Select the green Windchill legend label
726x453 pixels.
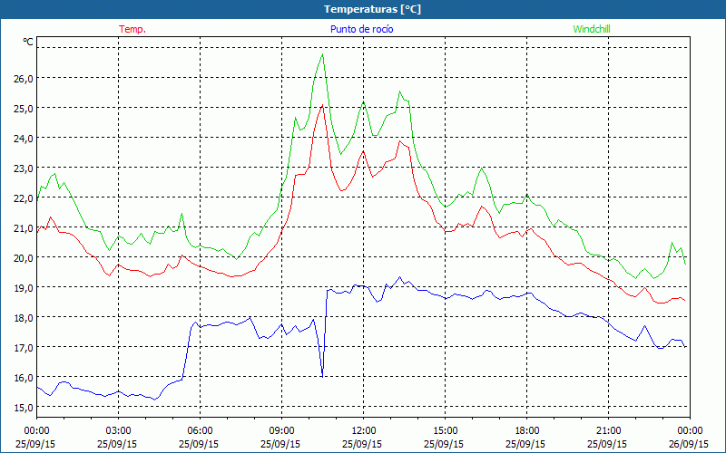592,29
